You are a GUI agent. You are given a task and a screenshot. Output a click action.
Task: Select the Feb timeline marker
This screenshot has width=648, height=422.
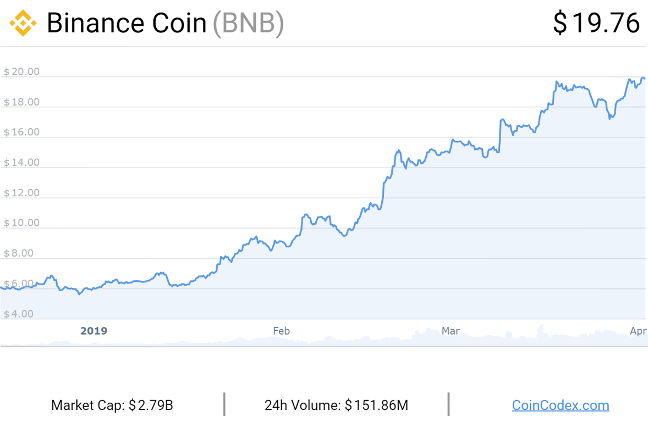click(x=282, y=331)
